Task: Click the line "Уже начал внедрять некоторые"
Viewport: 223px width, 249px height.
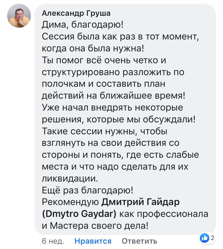Action: [x=113, y=108]
